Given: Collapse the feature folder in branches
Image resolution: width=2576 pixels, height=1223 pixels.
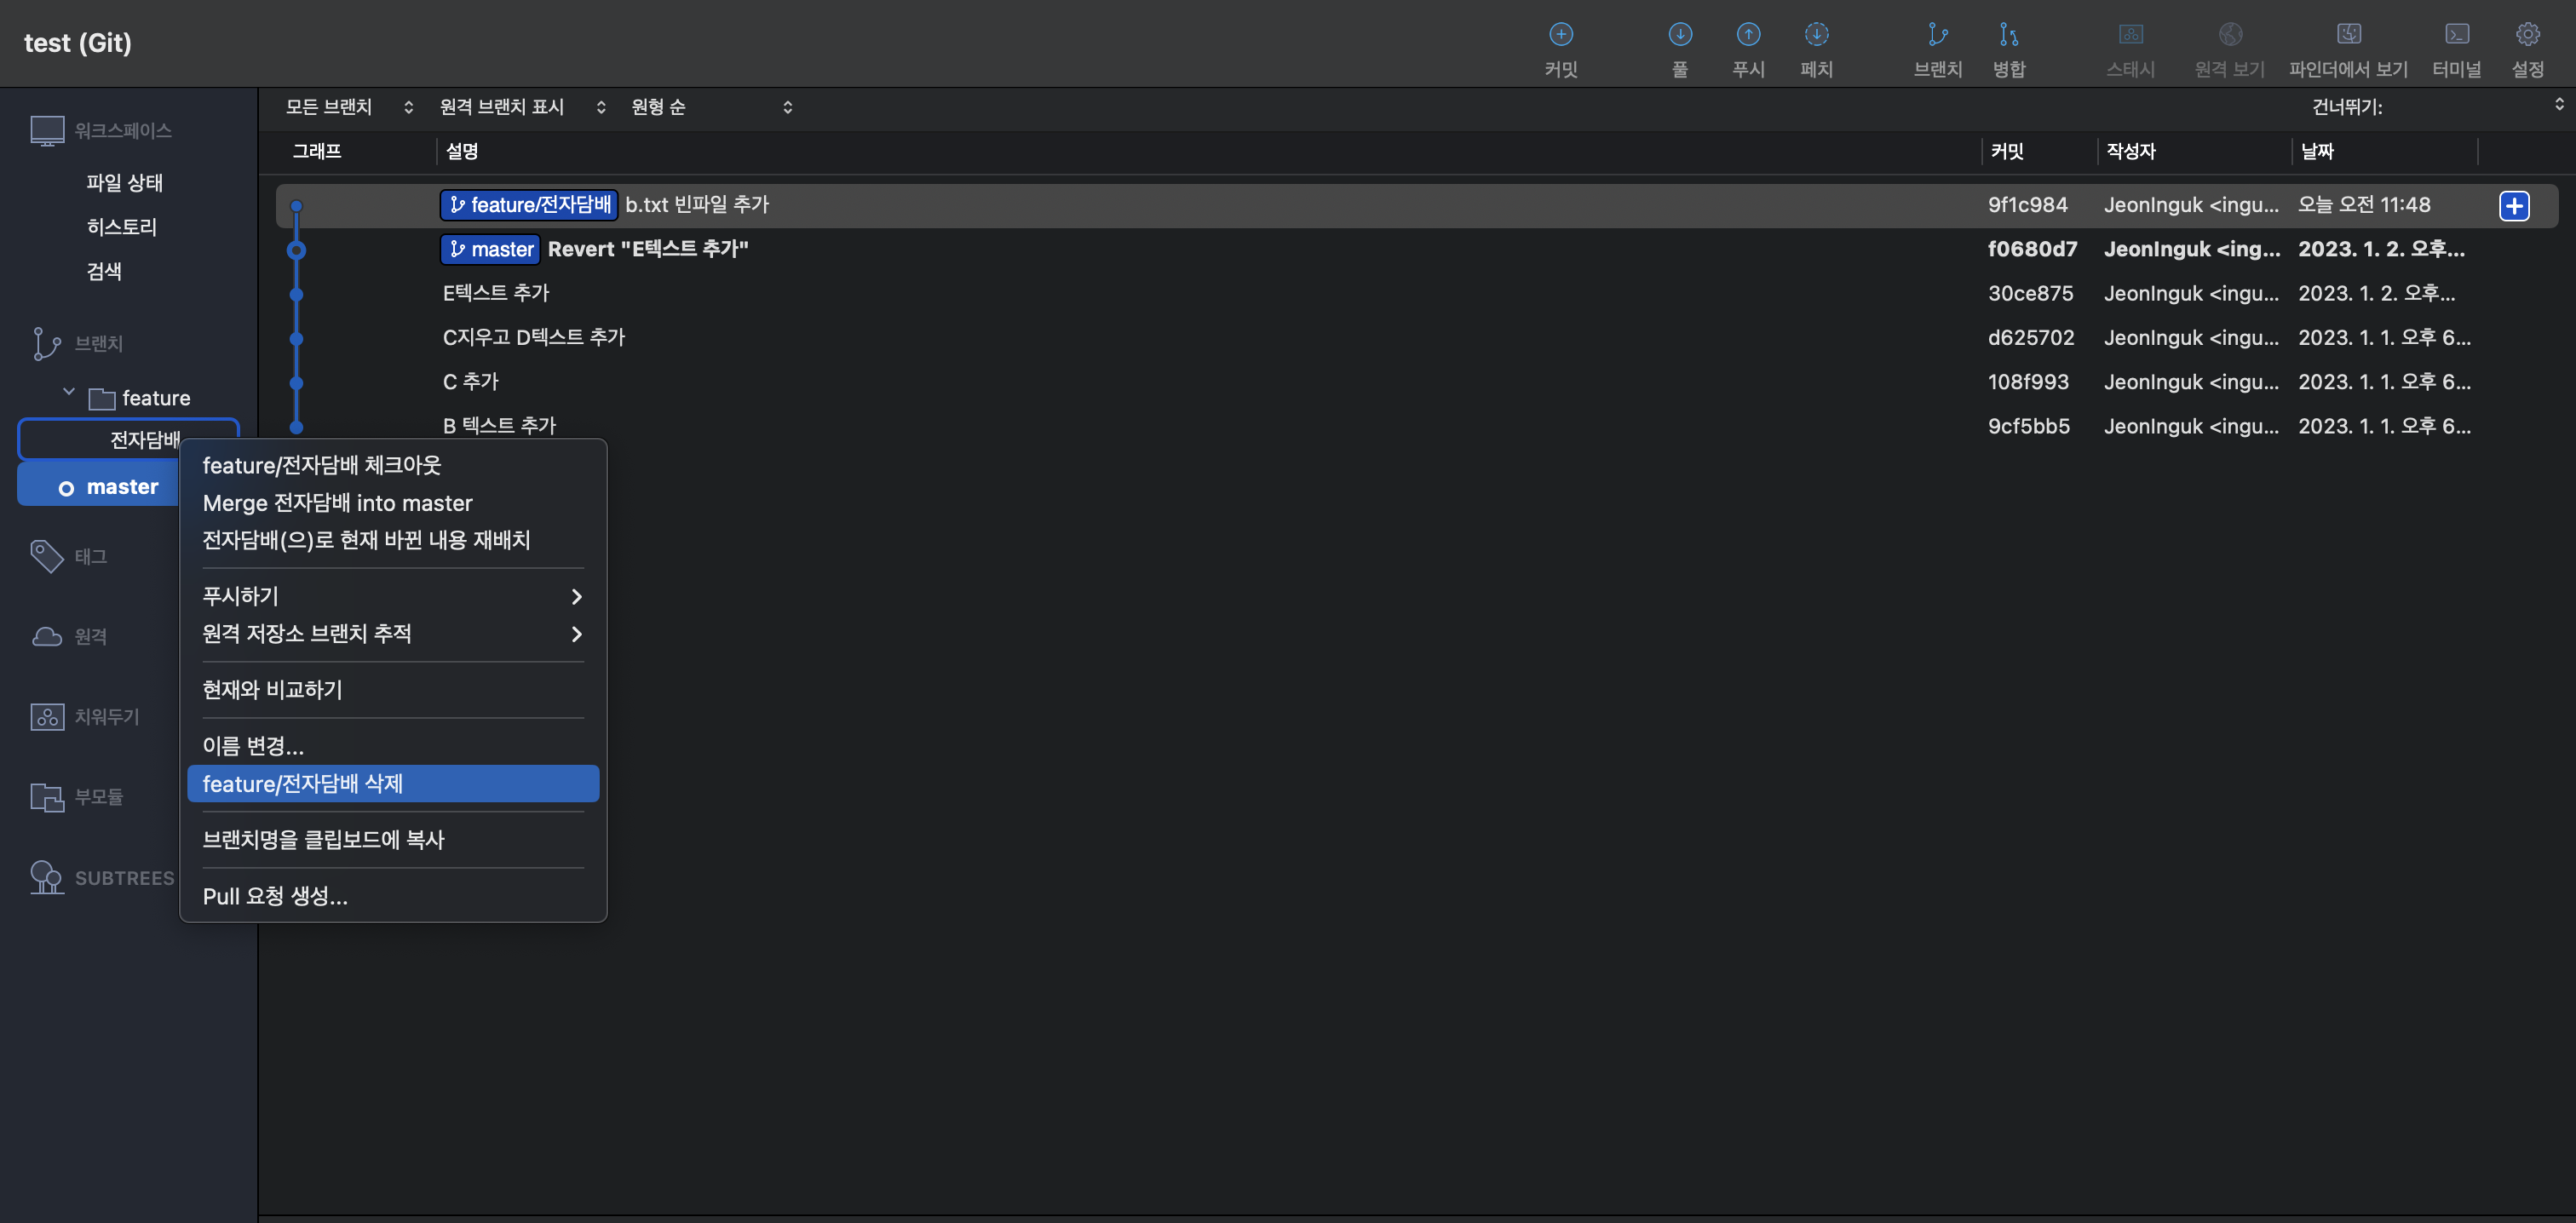Looking at the screenshot, I should tap(69, 393).
